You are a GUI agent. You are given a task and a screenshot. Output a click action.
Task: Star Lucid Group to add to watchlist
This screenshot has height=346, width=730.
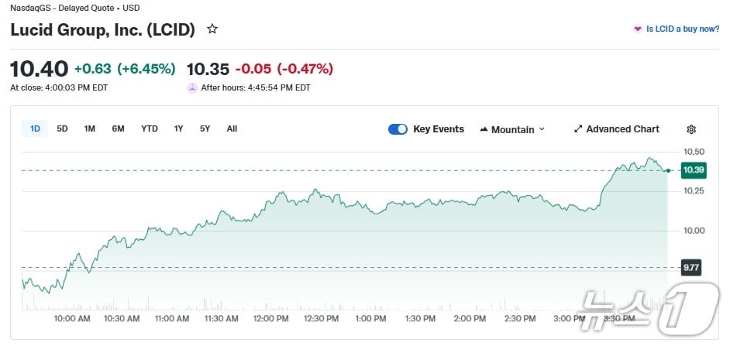tap(212, 29)
